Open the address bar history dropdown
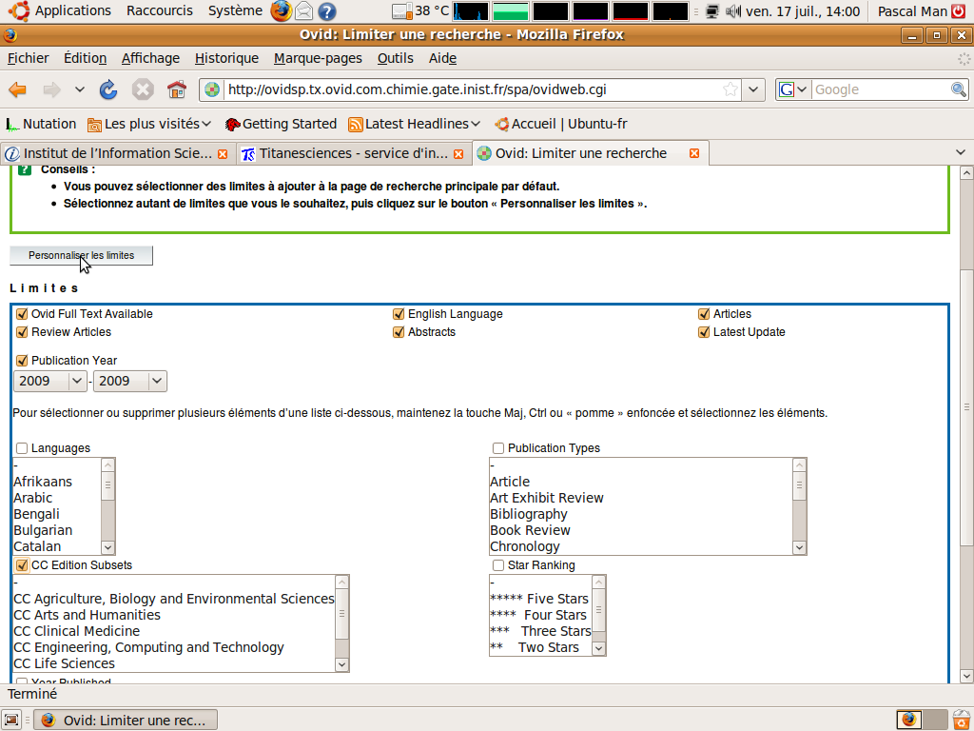The image size is (974, 731). (753, 89)
